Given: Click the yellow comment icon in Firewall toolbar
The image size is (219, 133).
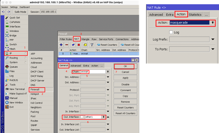Looking at the screenshot, I should click(85, 45).
